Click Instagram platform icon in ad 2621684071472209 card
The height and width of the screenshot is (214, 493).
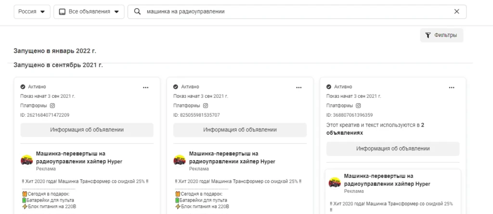(x=52, y=106)
